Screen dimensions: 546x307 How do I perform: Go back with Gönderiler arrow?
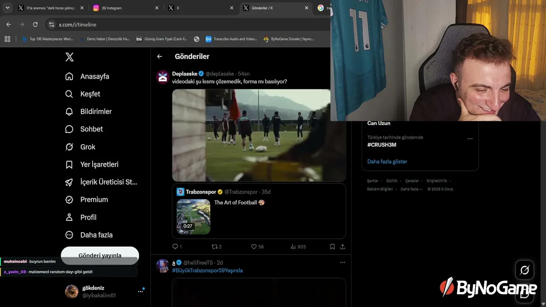[160, 56]
